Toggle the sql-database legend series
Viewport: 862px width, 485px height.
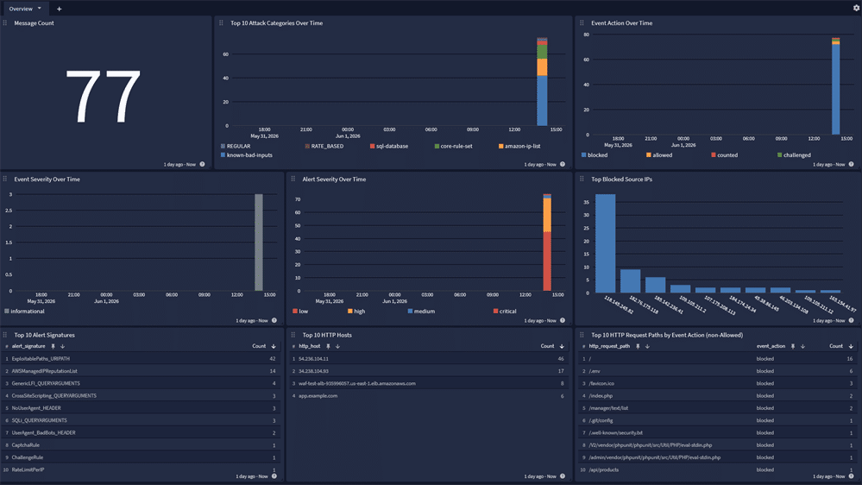pos(388,146)
